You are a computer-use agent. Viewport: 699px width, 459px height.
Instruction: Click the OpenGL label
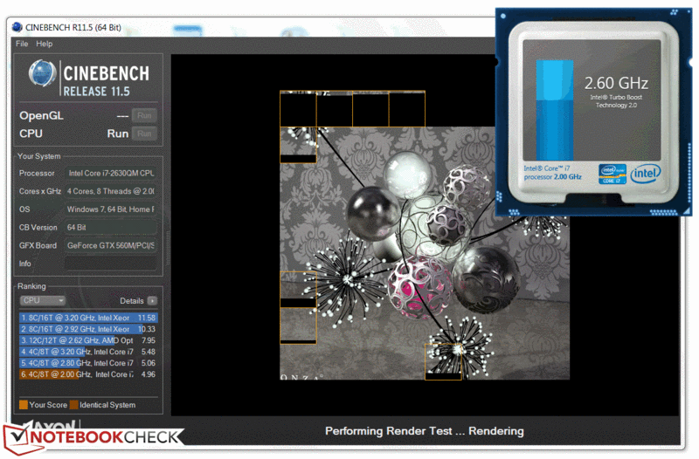(41, 116)
